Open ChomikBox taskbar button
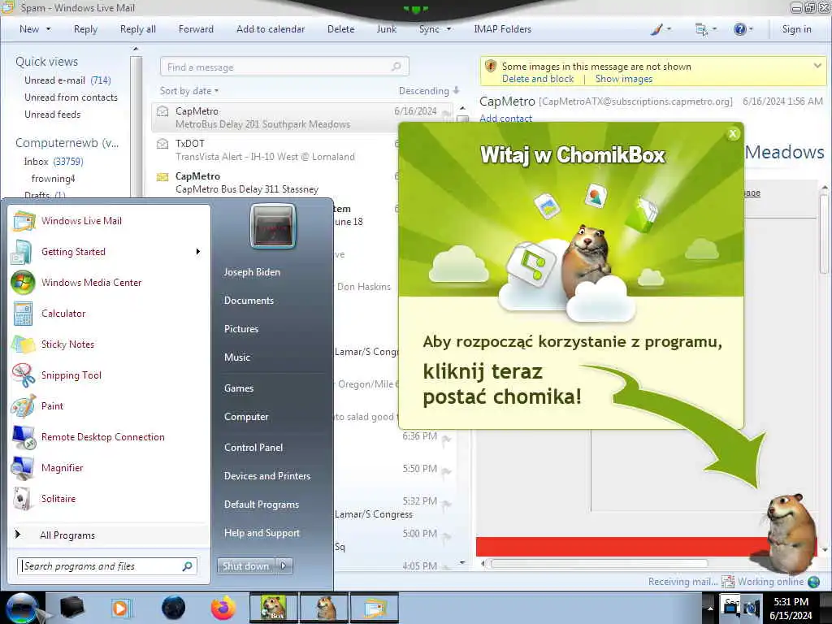832x624 pixels. click(x=274, y=608)
